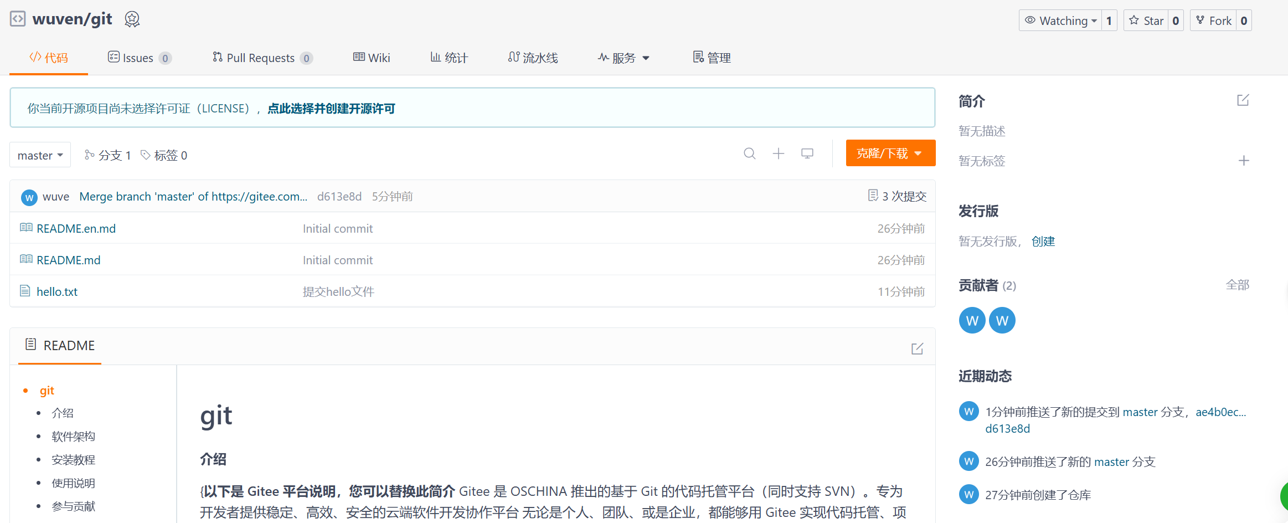
Task: Open the Wiki tab
Action: coord(372,58)
